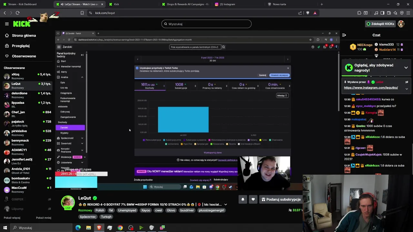
Task: Toggle the browser sidebar panel icon
Action: [382, 13]
